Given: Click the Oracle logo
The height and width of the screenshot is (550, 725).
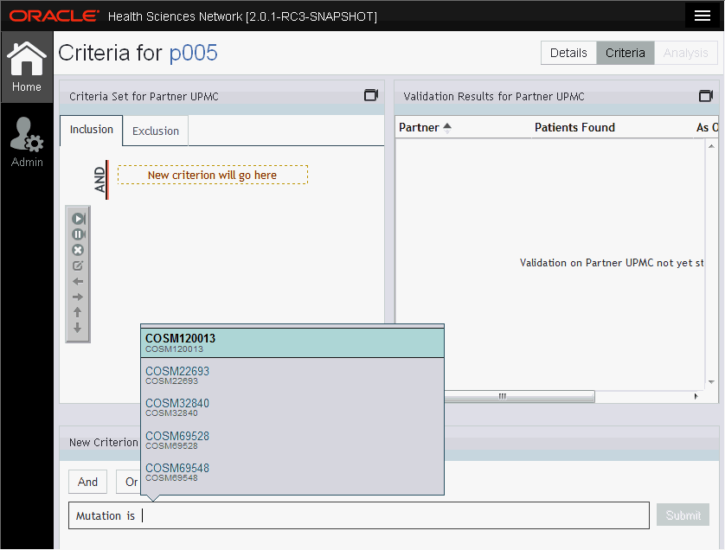Looking at the screenshot, I should [x=55, y=16].
